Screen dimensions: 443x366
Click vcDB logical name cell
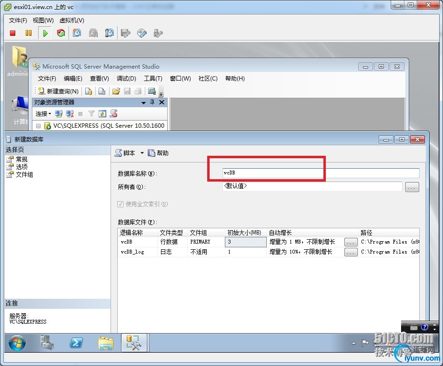(138, 242)
